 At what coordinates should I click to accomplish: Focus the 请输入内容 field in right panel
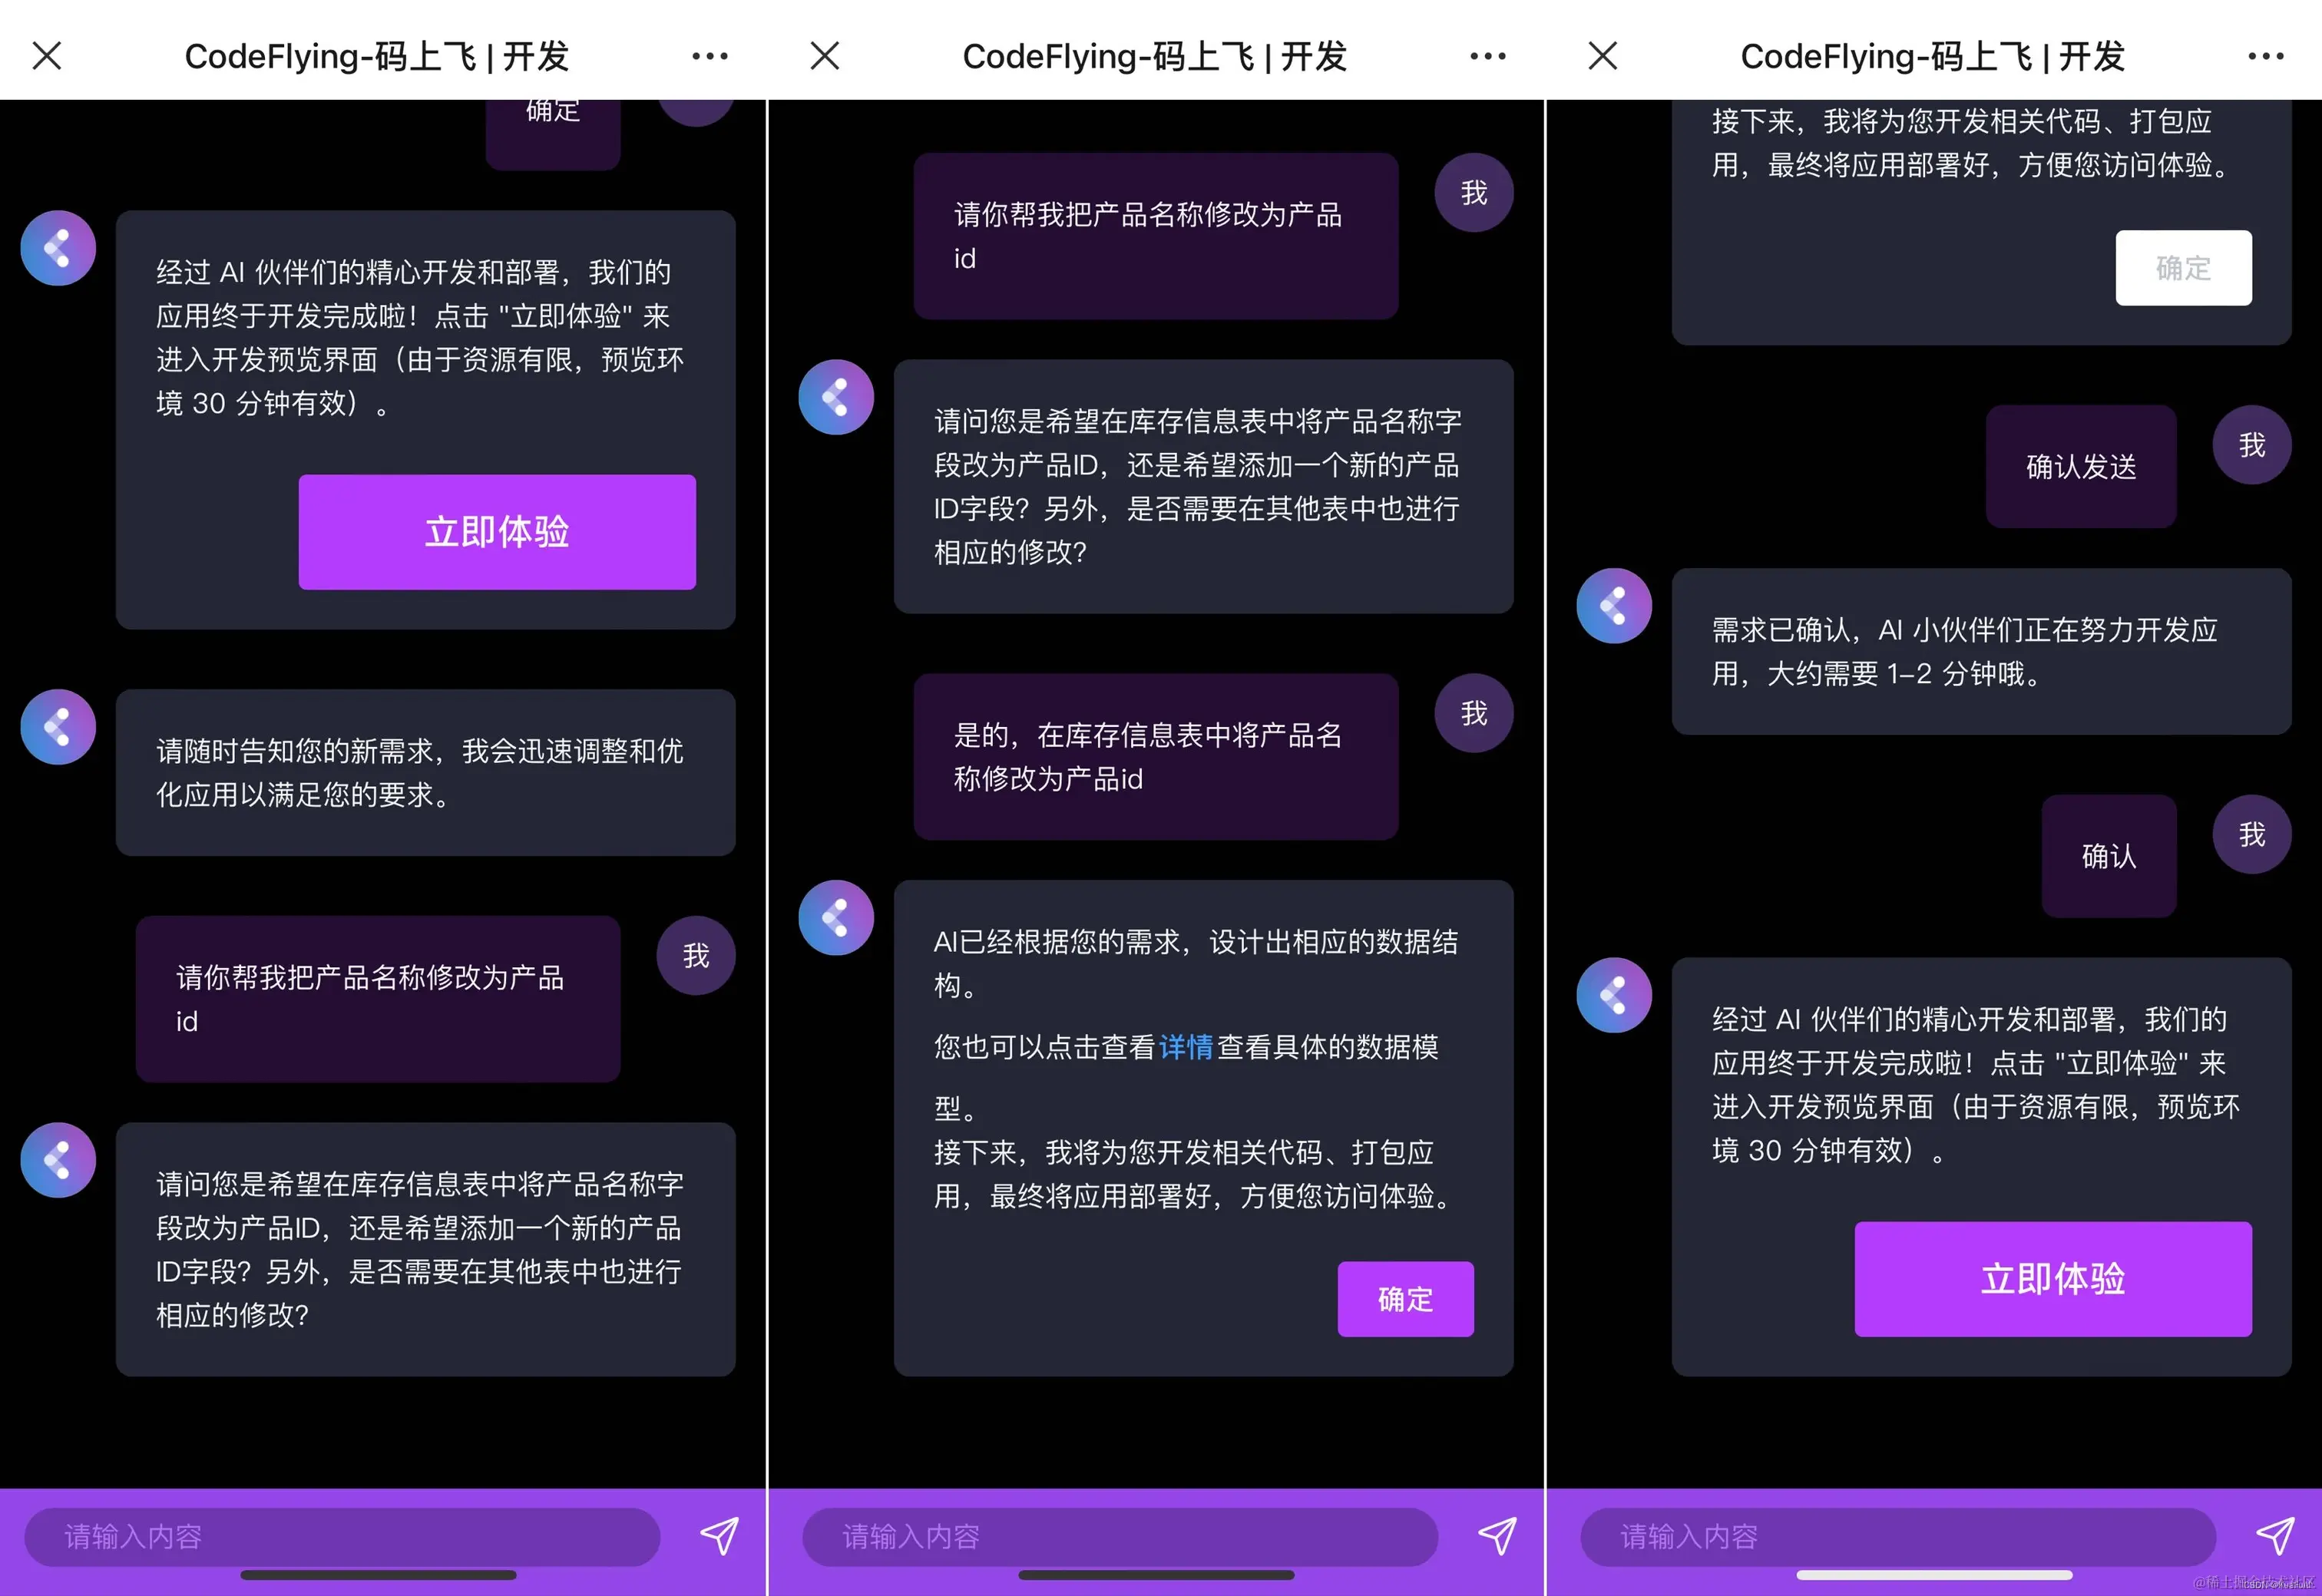[x=1898, y=1537]
